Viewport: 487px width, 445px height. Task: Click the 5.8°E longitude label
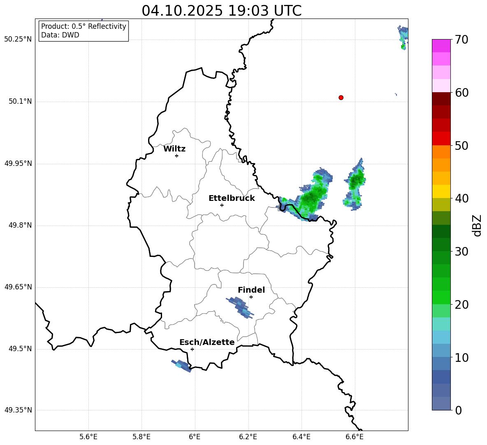point(141,437)
